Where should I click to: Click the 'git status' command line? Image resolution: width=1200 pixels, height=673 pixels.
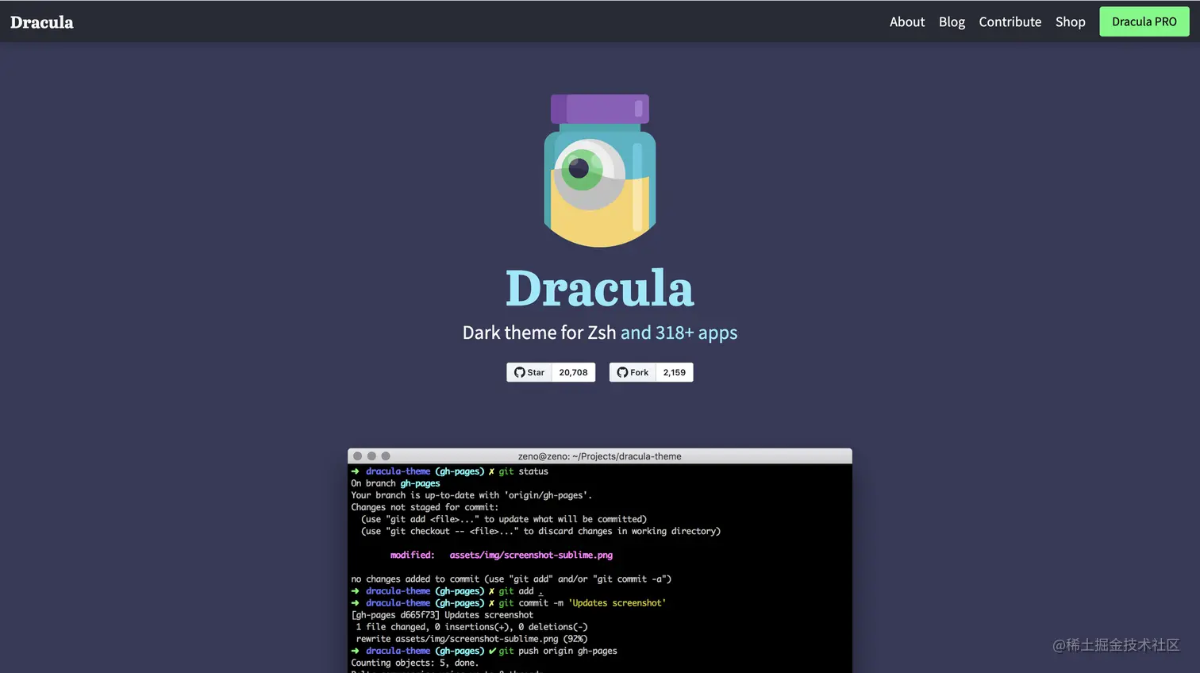[x=450, y=471]
